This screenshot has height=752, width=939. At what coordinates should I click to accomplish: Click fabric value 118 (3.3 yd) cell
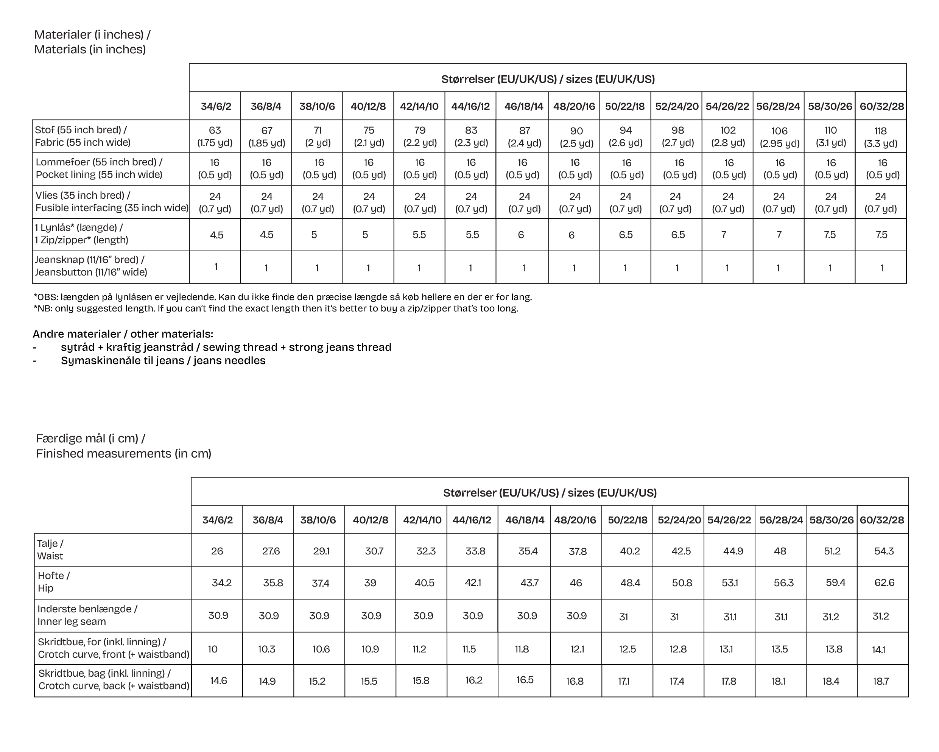[880, 137]
